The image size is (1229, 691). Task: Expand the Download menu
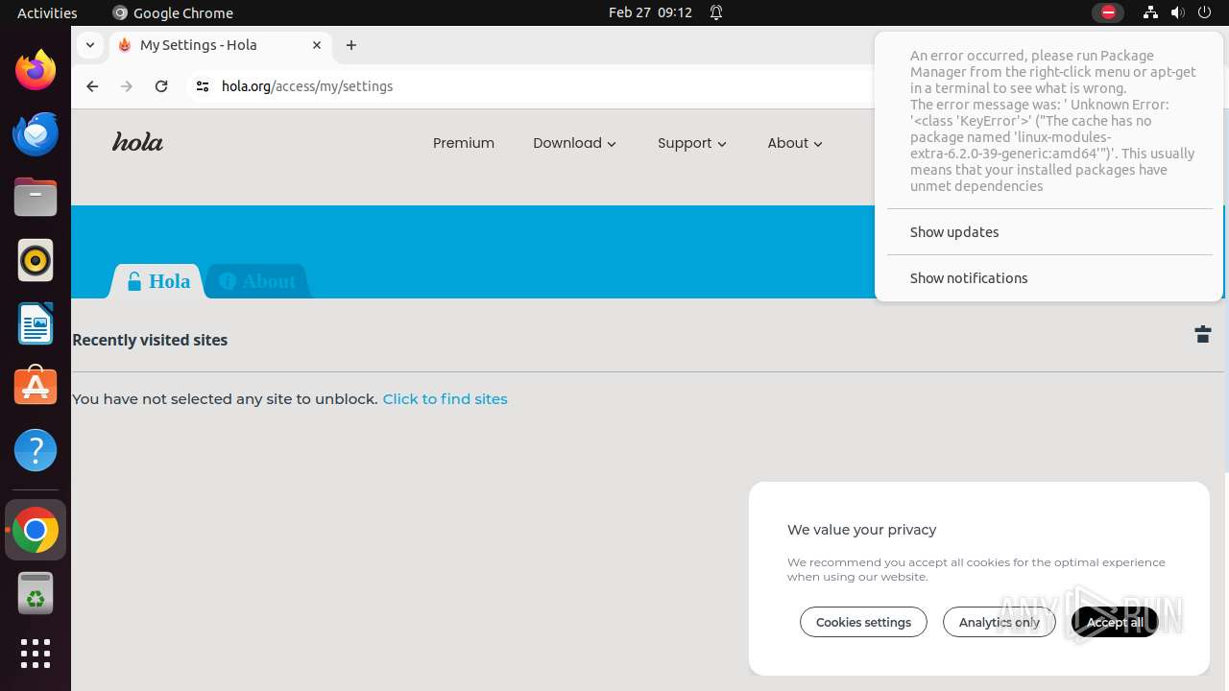coord(574,143)
